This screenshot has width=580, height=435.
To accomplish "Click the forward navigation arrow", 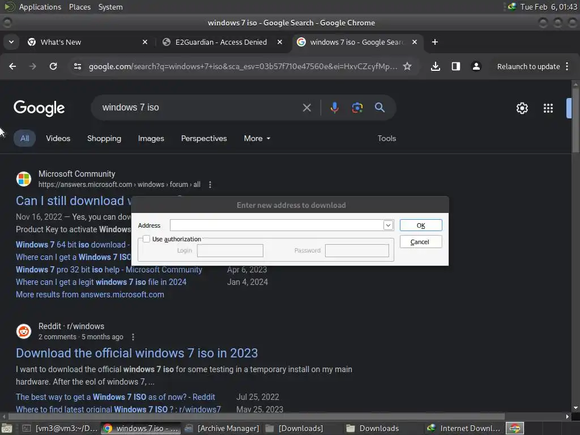I will pos(33,66).
